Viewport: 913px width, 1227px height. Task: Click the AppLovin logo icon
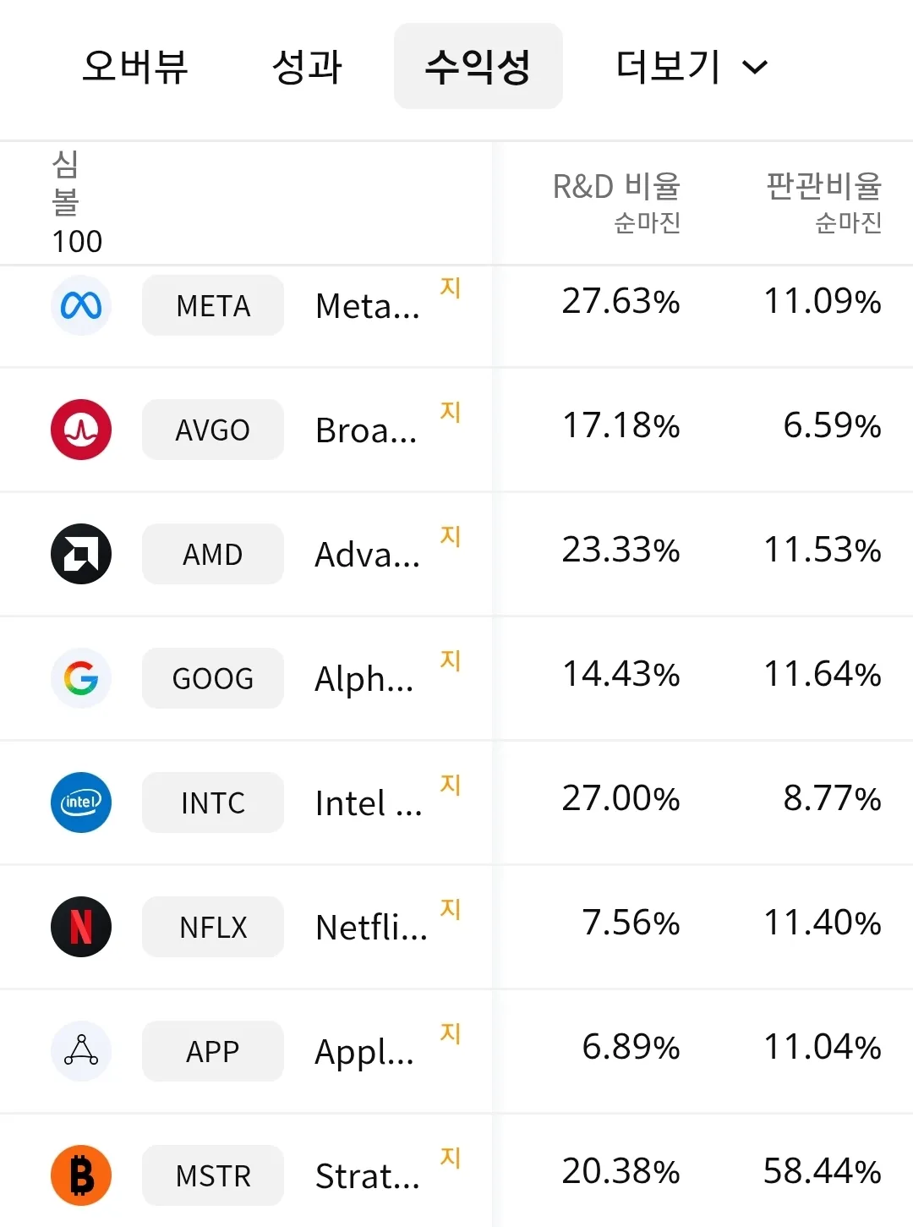81,1051
